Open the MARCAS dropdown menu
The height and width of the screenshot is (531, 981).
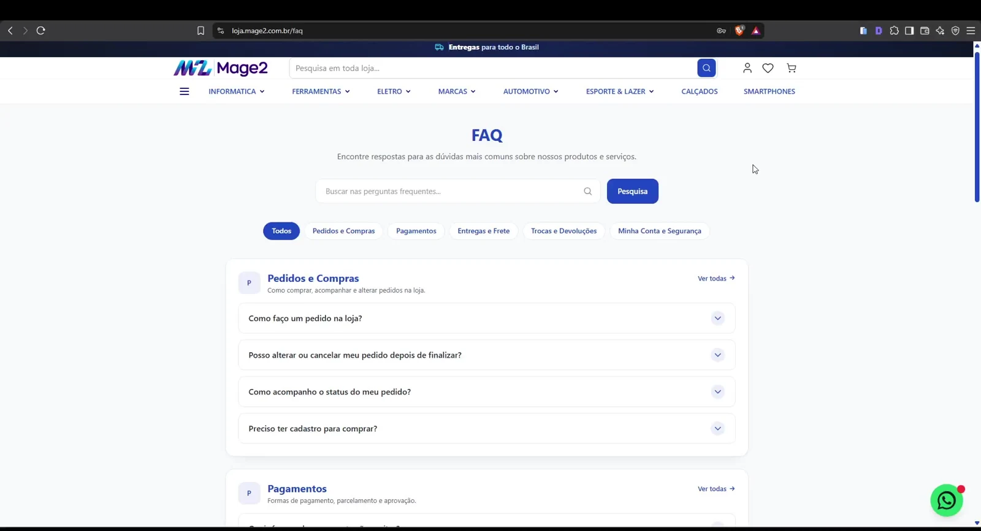click(x=457, y=91)
